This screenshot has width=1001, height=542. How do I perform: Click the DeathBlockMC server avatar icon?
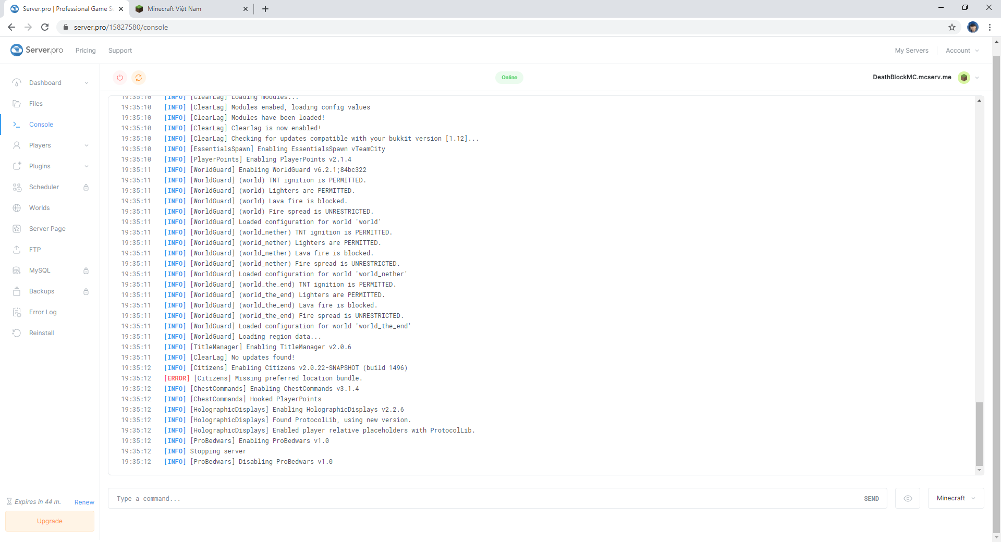coord(964,78)
